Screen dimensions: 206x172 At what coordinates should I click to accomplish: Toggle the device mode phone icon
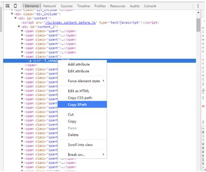15,6
